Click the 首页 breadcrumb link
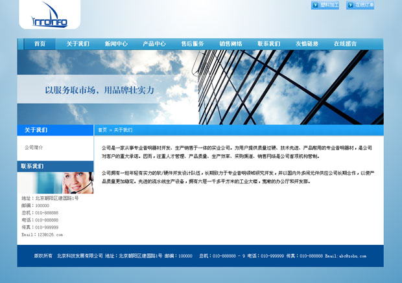This screenshot has width=402, height=283. [102, 130]
